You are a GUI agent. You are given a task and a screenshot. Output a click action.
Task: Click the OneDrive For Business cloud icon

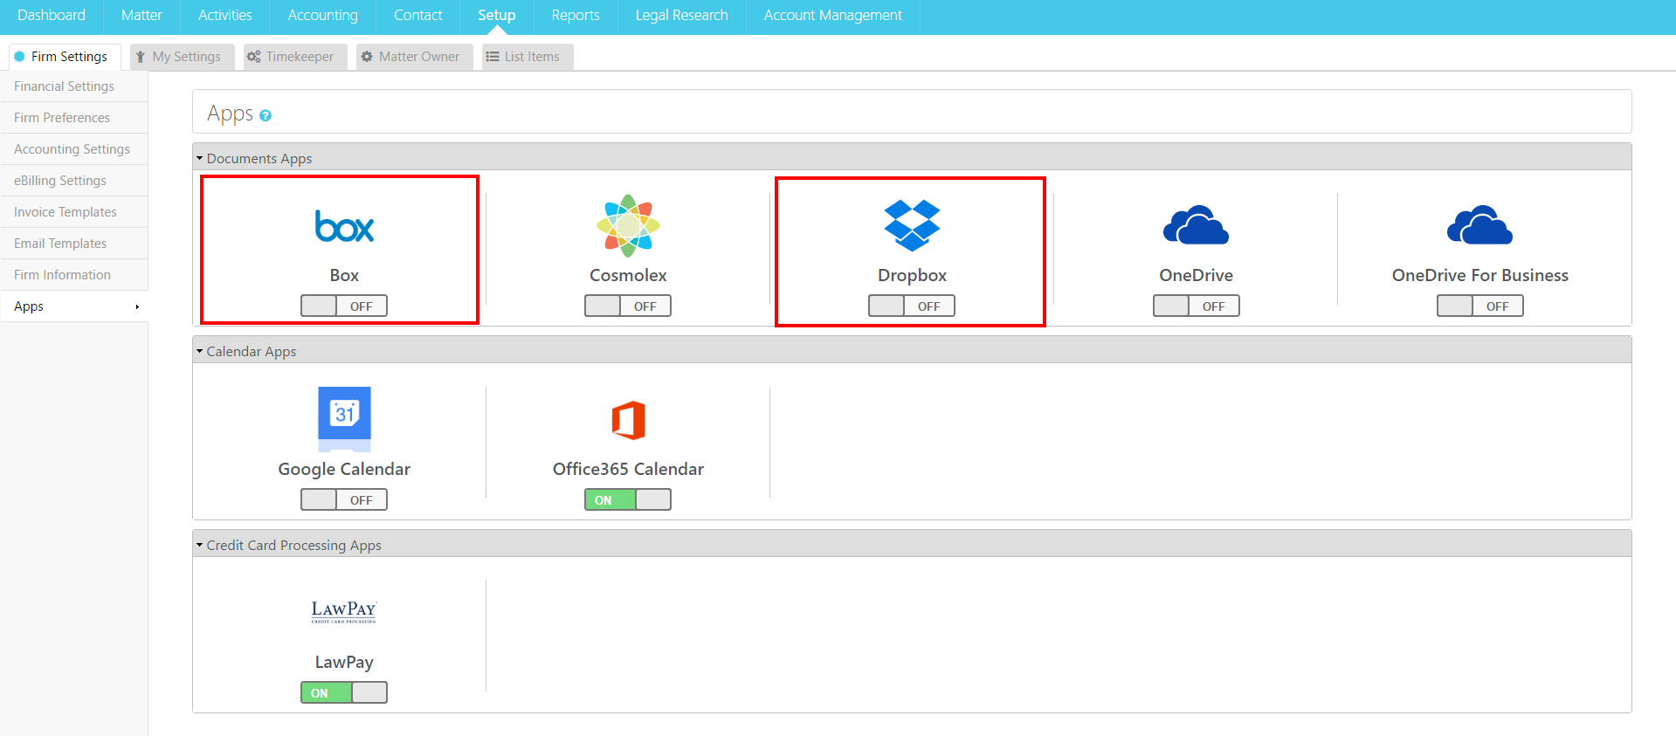[1479, 225]
